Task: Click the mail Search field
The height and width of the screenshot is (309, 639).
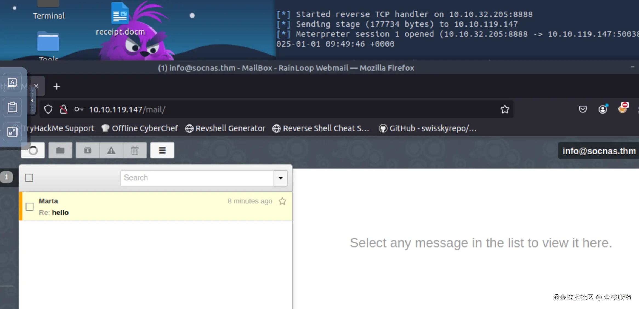Action: pos(197,178)
